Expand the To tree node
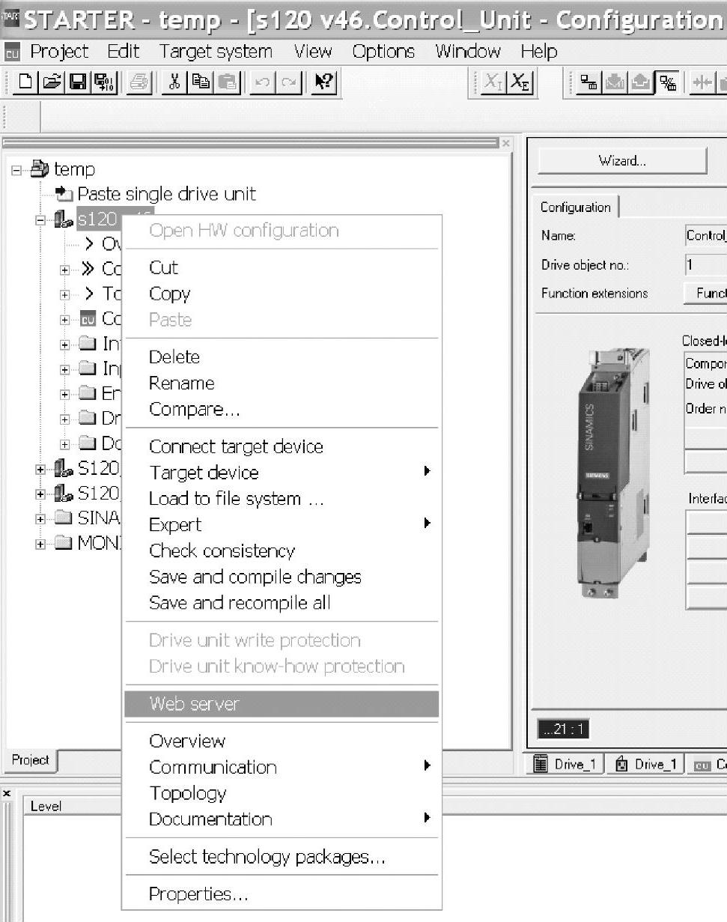The image size is (727, 922). coord(65,294)
